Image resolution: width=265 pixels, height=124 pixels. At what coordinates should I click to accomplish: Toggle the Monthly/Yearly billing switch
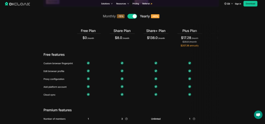point(132,16)
